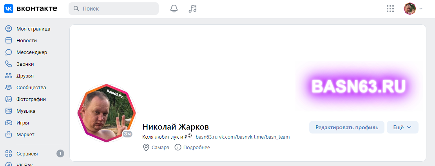
Task: Click the Звонки phone icon
Action: click(x=9, y=64)
